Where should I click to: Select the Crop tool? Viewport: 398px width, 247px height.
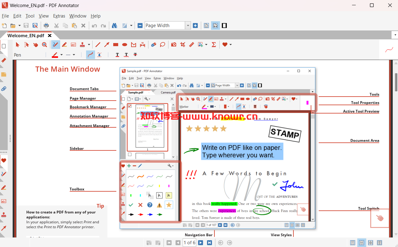tap(183, 45)
